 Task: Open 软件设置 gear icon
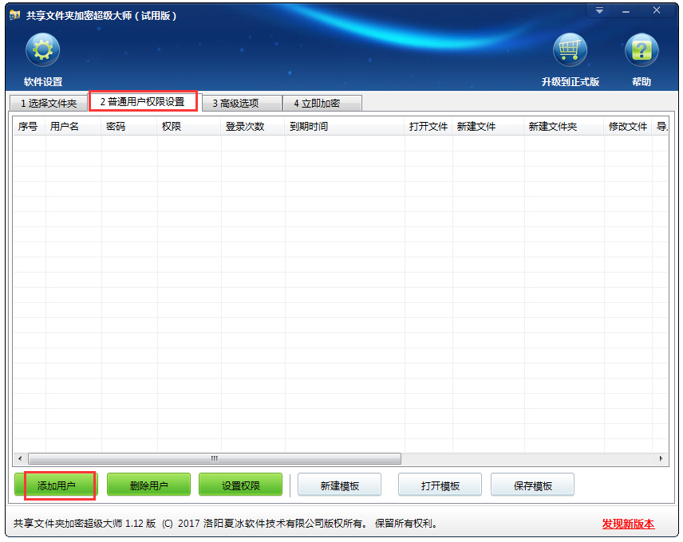pyautogui.click(x=42, y=51)
